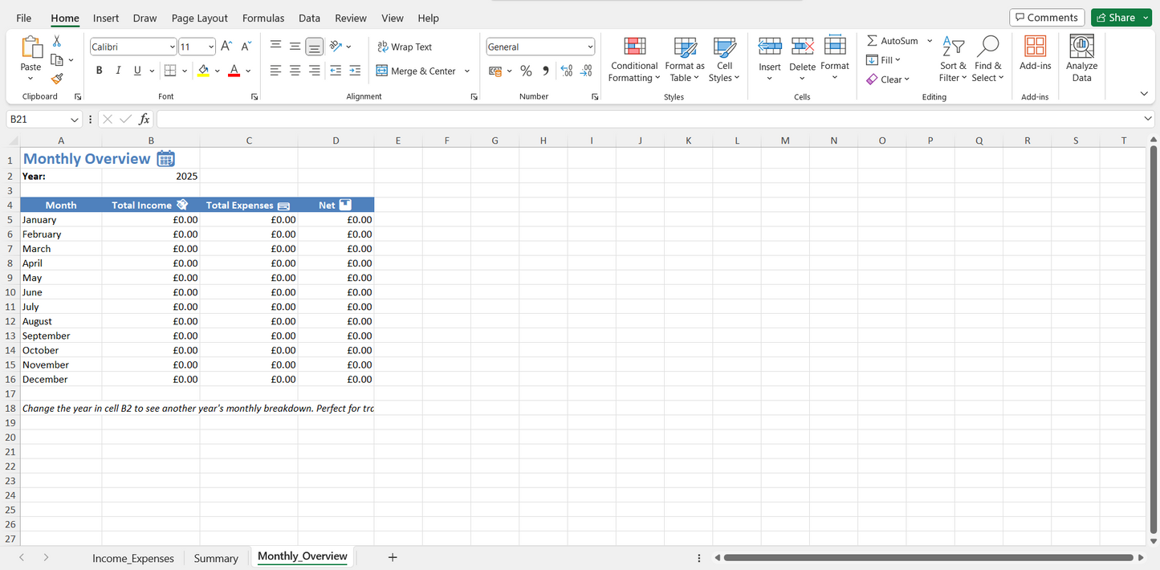Screen dimensions: 1160x570
Task: Open the Summary sheet tab
Action: coord(215,557)
